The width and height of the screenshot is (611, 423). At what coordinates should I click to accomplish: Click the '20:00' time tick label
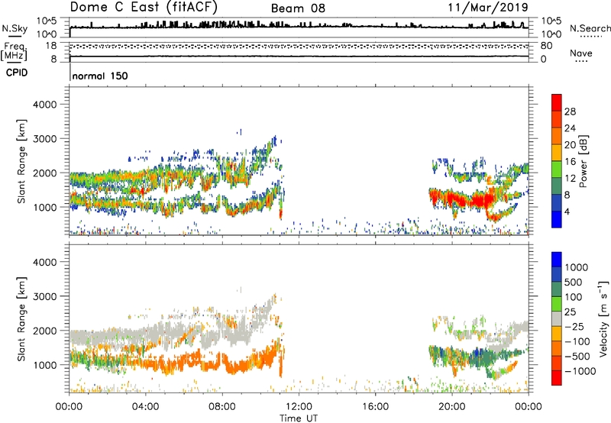point(451,407)
